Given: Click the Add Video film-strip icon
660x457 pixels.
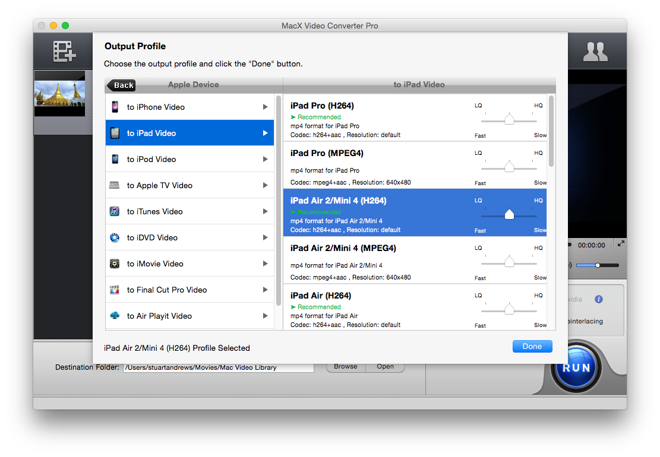Looking at the screenshot, I should point(64,51).
